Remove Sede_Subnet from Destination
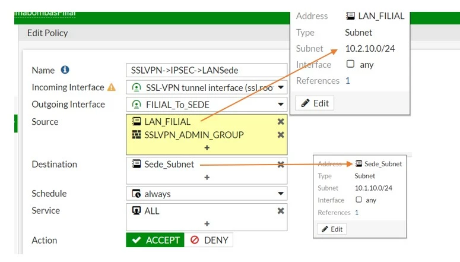 pos(281,165)
